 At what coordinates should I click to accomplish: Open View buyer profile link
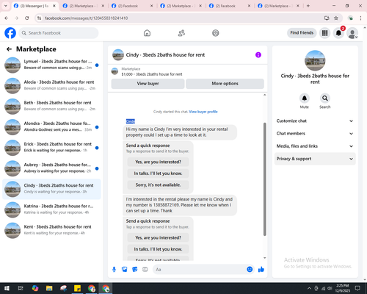click(x=203, y=112)
